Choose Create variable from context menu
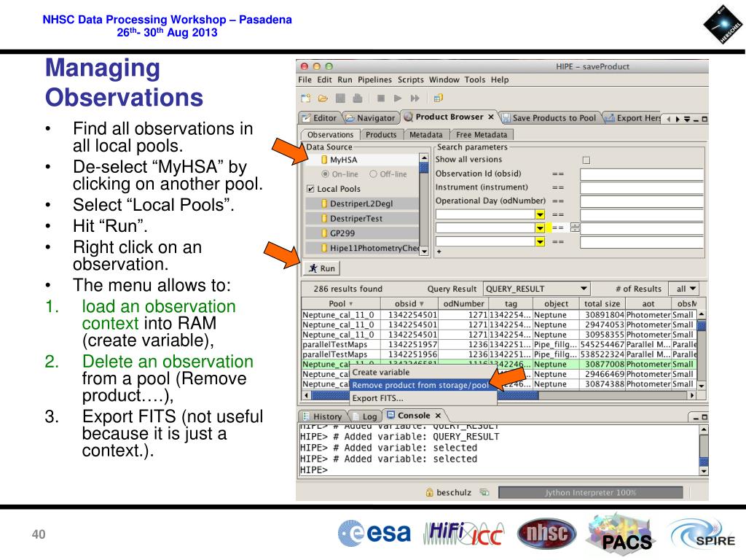The height and width of the screenshot is (560, 746). pos(423,373)
